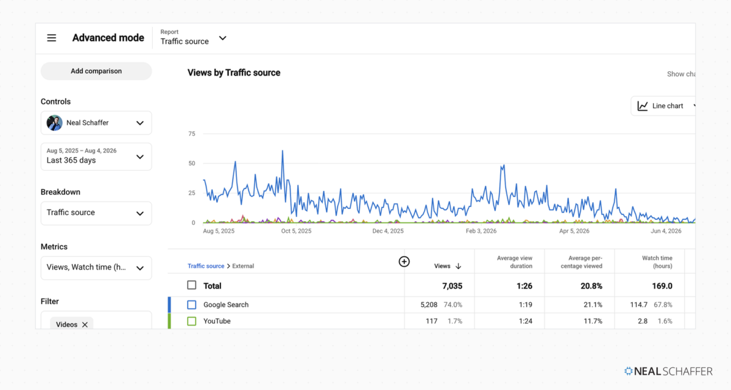
Task: Click the breadcrumb chevron before External
Action: click(x=229, y=266)
